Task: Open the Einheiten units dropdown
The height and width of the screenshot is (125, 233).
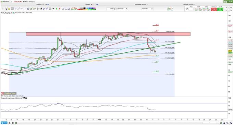Action: (122, 9)
